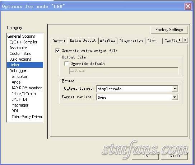This screenshot has height=165, width=195.
Task: Select Debugger category
Action: (18, 71)
